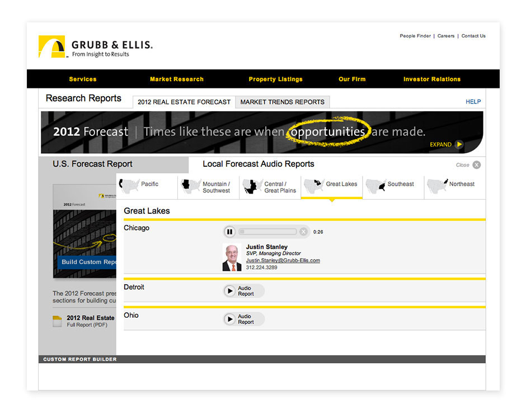This screenshot has width=526, height=414.
Task: Select the Northeast map icon
Action: 438,186
